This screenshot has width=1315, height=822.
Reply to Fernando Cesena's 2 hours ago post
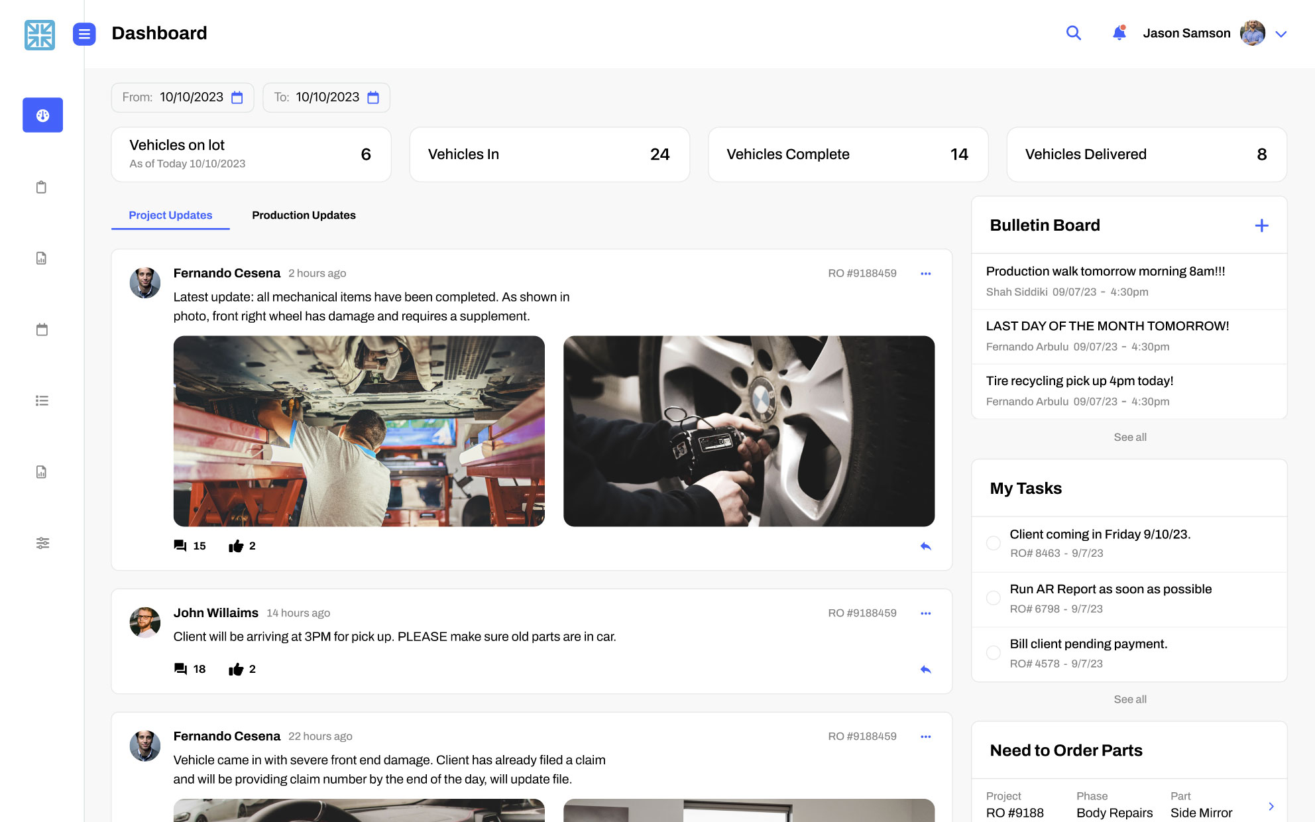pyautogui.click(x=925, y=546)
